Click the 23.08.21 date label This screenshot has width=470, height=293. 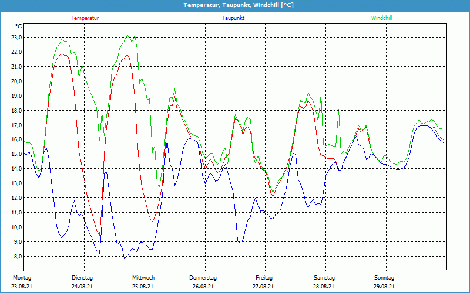tap(22, 287)
